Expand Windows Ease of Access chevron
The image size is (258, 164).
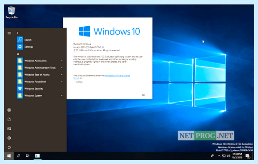[61, 75]
